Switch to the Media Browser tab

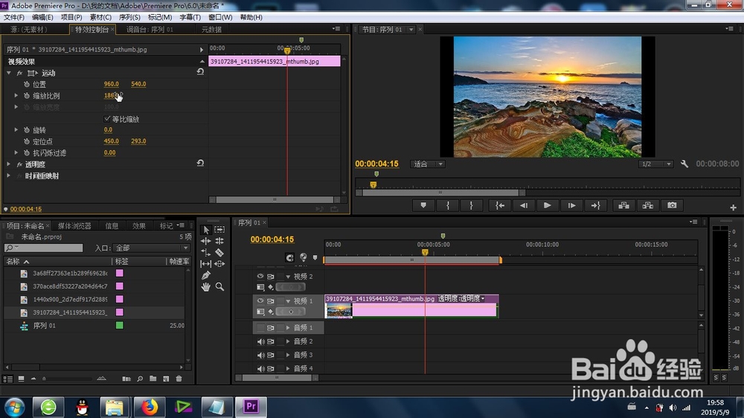[x=74, y=226]
